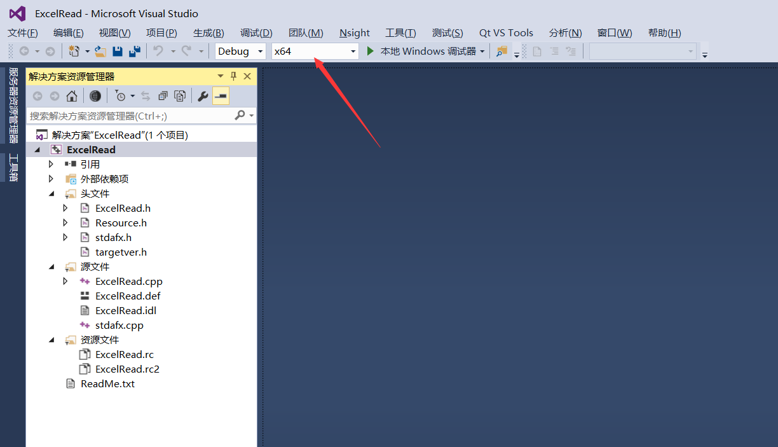
Task: Select the targetver.h file
Action: pyautogui.click(x=121, y=252)
